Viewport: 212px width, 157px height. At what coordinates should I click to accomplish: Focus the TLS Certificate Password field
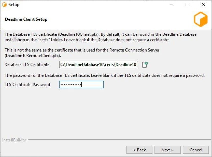pyautogui.click(x=81, y=85)
